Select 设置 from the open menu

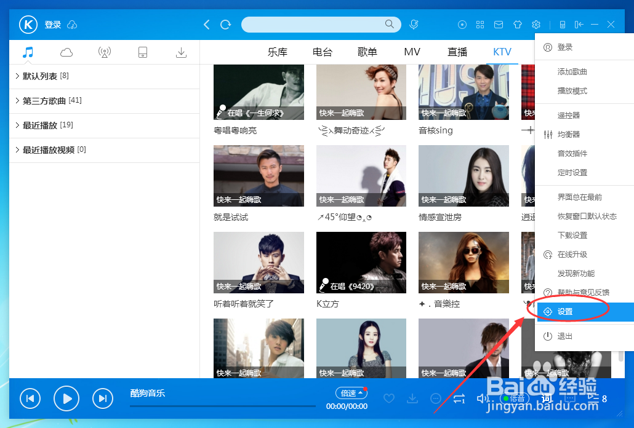564,311
